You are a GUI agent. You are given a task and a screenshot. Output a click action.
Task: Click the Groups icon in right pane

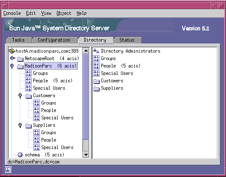96,58
